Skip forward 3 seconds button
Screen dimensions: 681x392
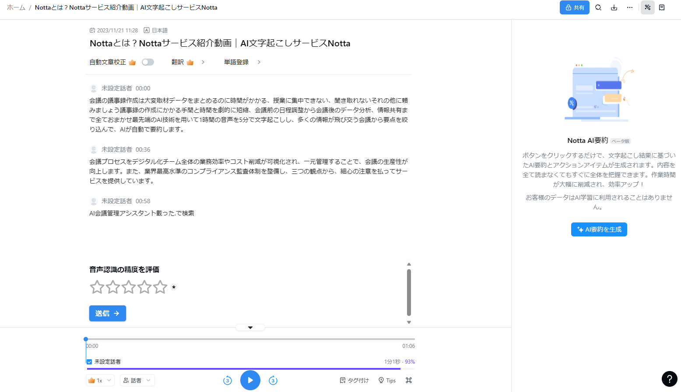point(273,380)
